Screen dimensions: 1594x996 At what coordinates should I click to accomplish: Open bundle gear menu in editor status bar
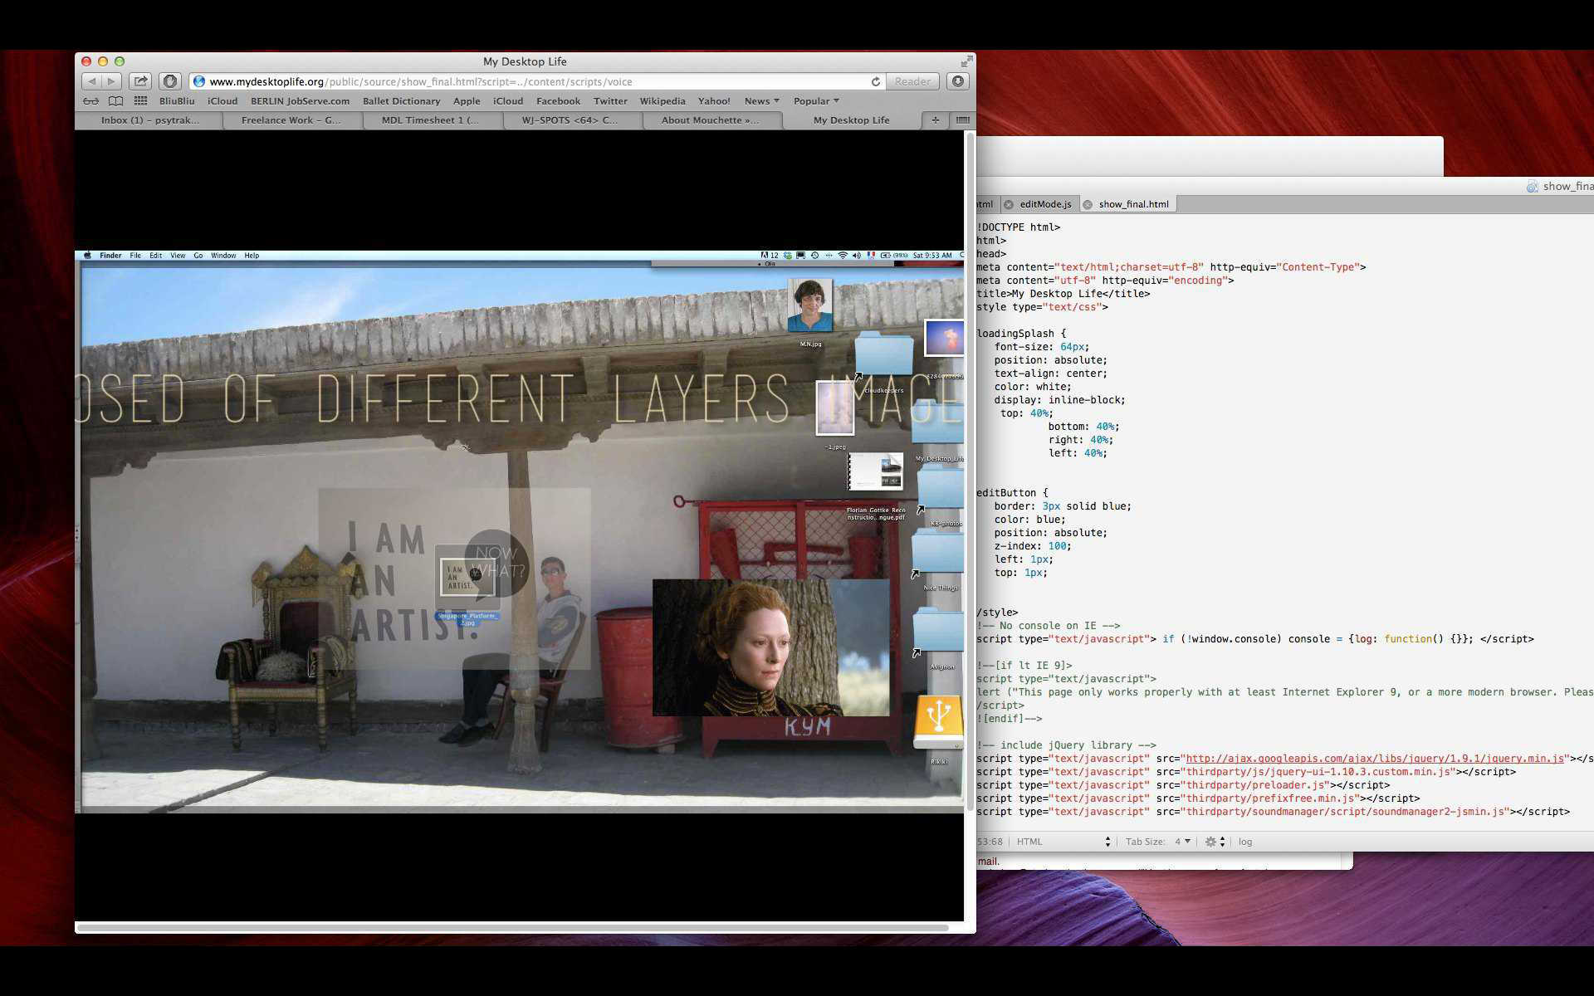coord(1215,842)
